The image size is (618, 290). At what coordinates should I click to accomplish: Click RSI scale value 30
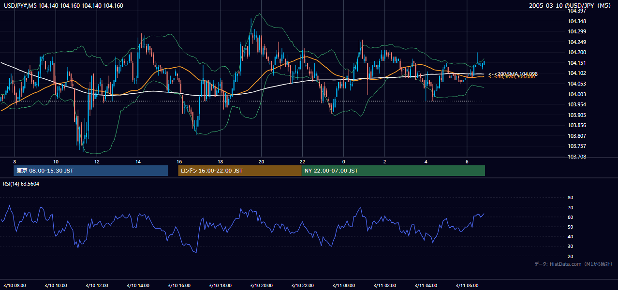(x=570, y=246)
